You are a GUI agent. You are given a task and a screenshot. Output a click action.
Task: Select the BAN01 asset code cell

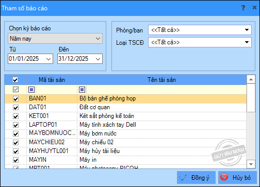click(x=52, y=98)
